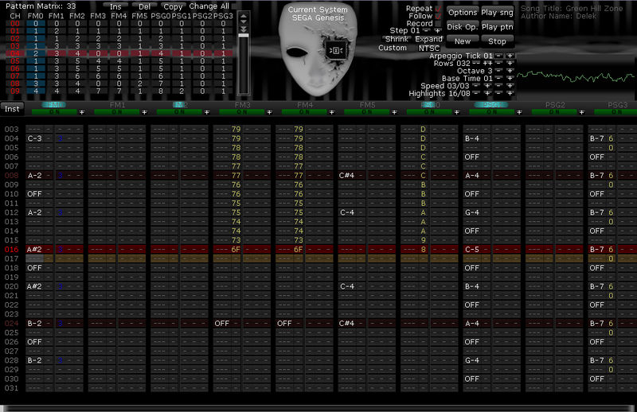Toggle the Repeat checkbox

click(x=437, y=9)
